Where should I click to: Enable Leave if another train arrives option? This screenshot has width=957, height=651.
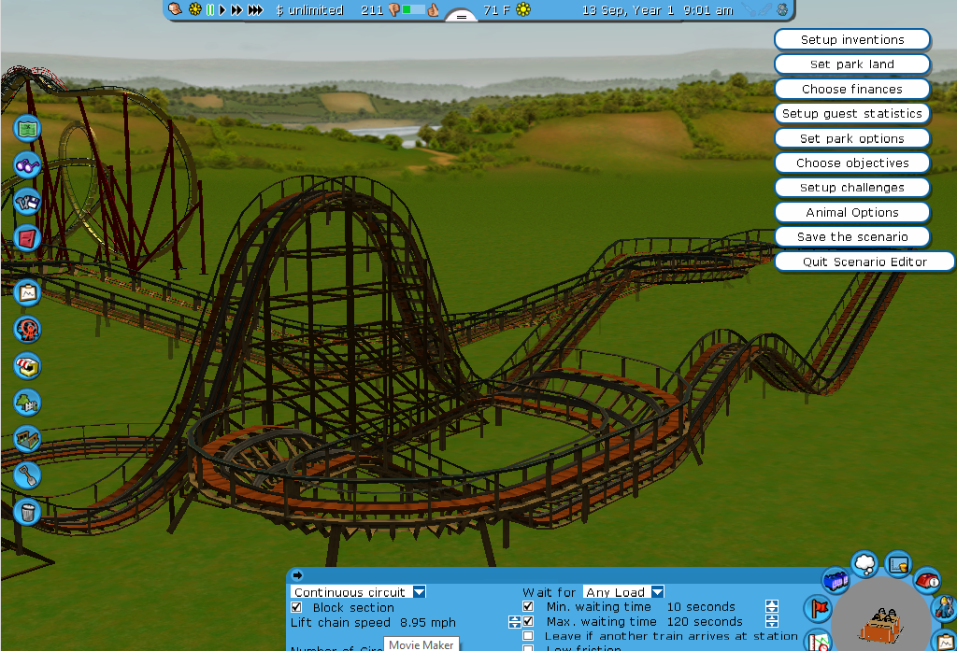[528, 636]
